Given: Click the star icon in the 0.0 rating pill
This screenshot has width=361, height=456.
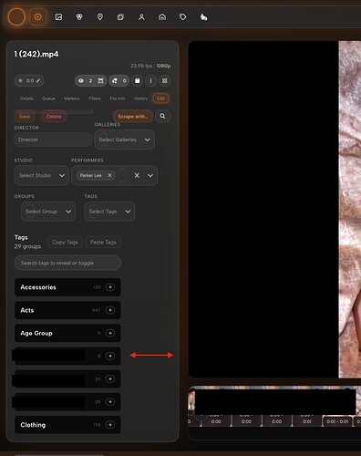Looking at the screenshot, I should click(20, 80).
